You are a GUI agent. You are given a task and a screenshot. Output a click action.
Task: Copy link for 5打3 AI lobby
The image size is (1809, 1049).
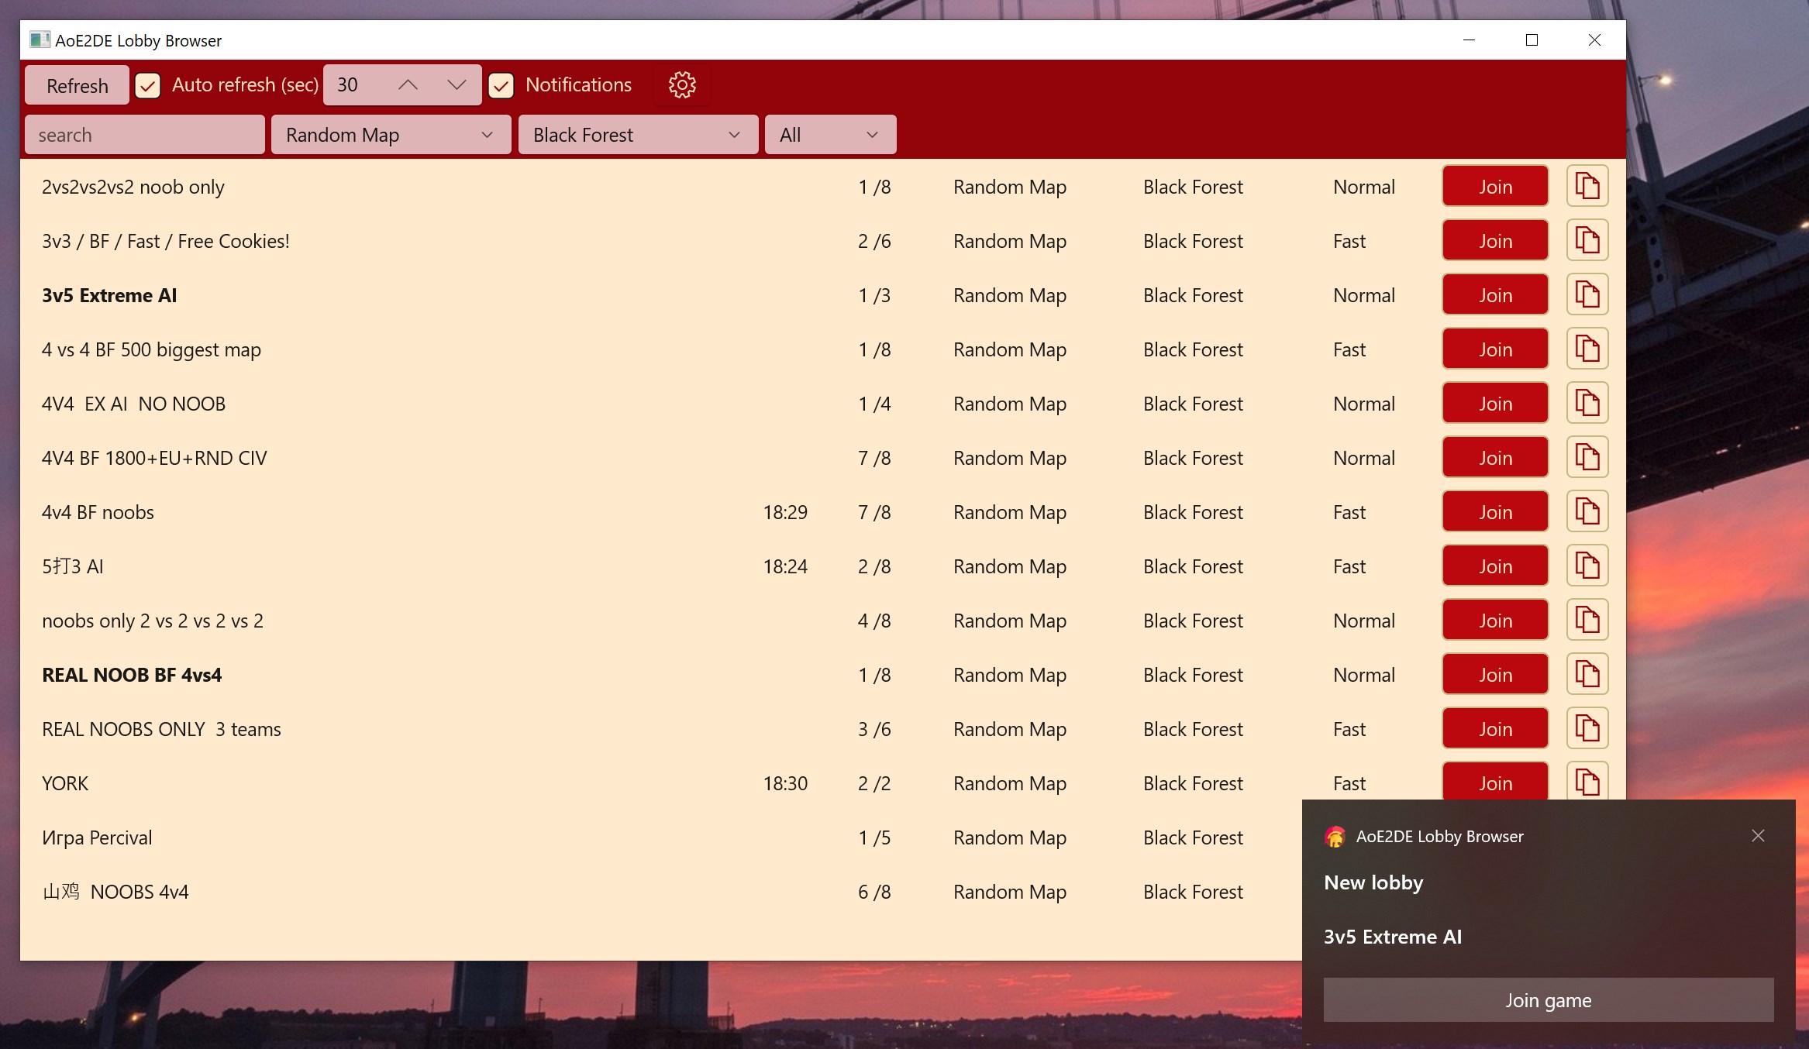pos(1587,566)
